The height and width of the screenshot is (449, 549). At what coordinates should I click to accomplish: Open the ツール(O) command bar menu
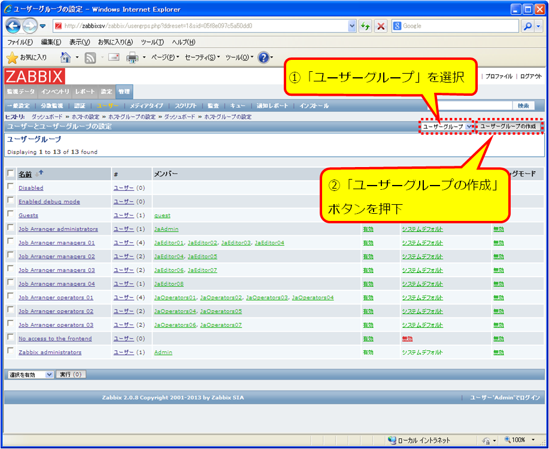(x=239, y=57)
